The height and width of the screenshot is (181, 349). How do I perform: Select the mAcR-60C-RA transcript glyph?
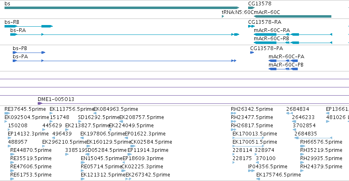point(293,34)
